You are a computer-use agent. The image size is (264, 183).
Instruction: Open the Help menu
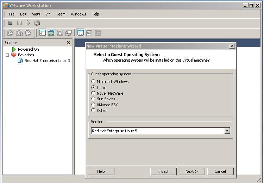[95, 14]
